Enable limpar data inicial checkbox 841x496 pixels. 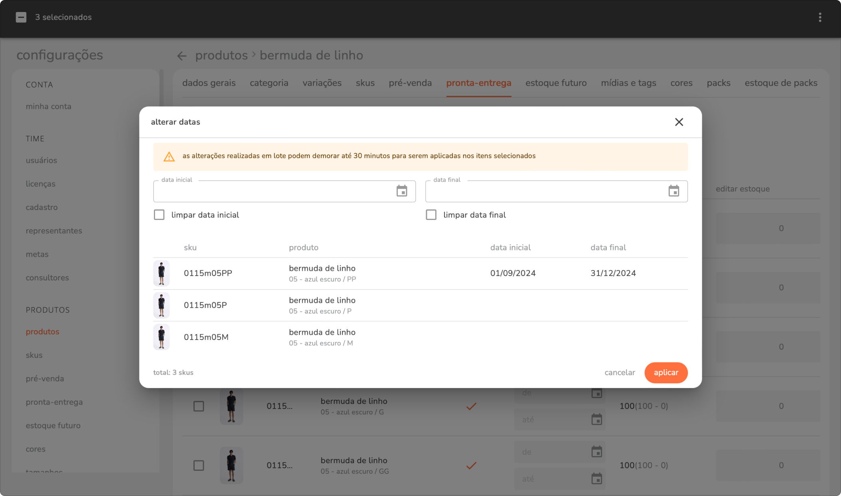(159, 215)
